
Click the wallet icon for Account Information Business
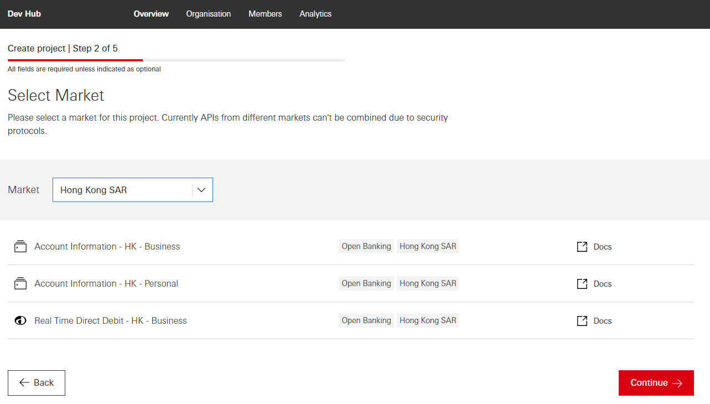click(20, 246)
